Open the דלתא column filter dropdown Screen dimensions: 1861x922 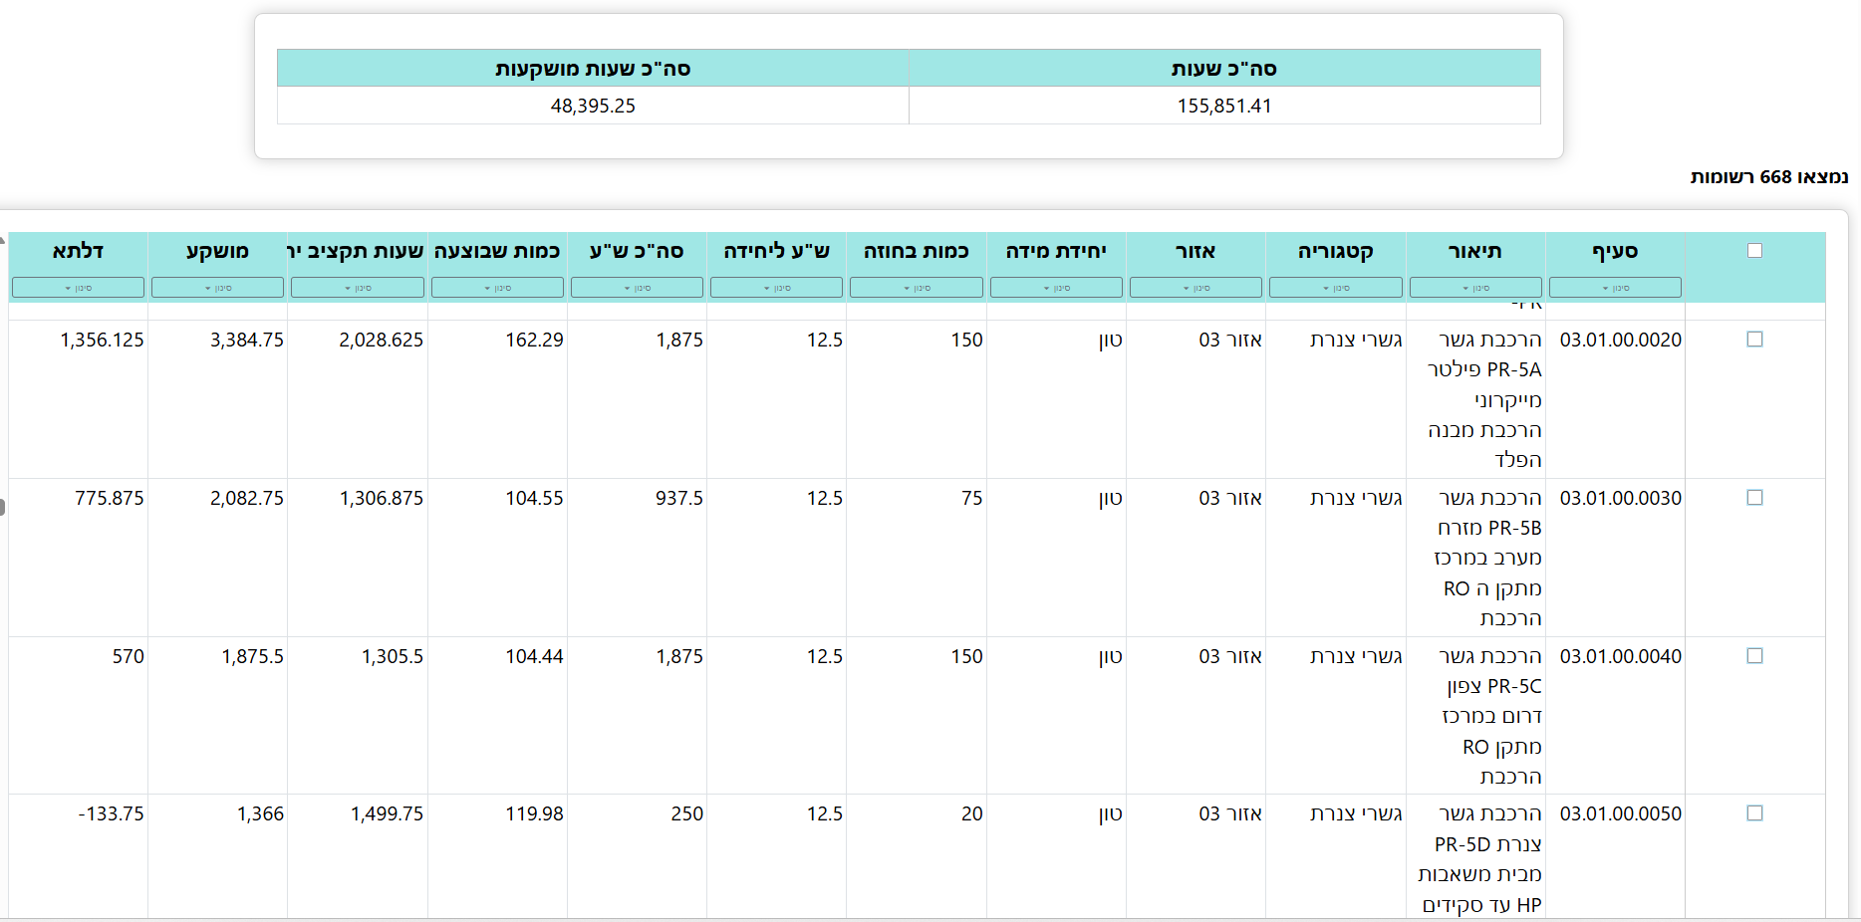(x=78, y=288)
